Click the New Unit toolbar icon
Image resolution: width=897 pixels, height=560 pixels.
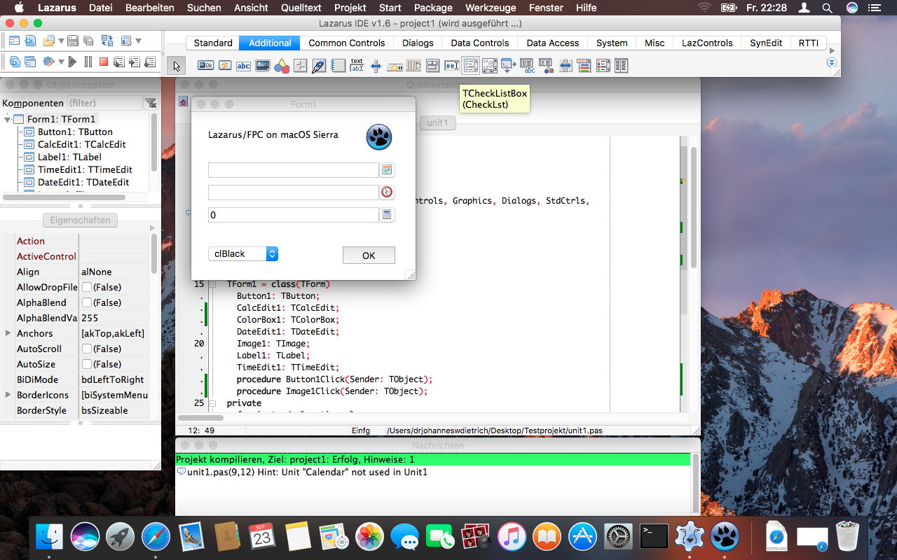[30, 41]
